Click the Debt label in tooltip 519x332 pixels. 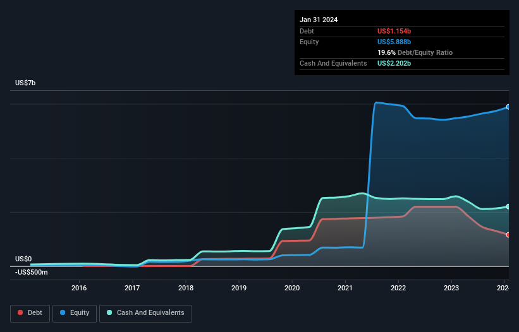pos(307,31)
